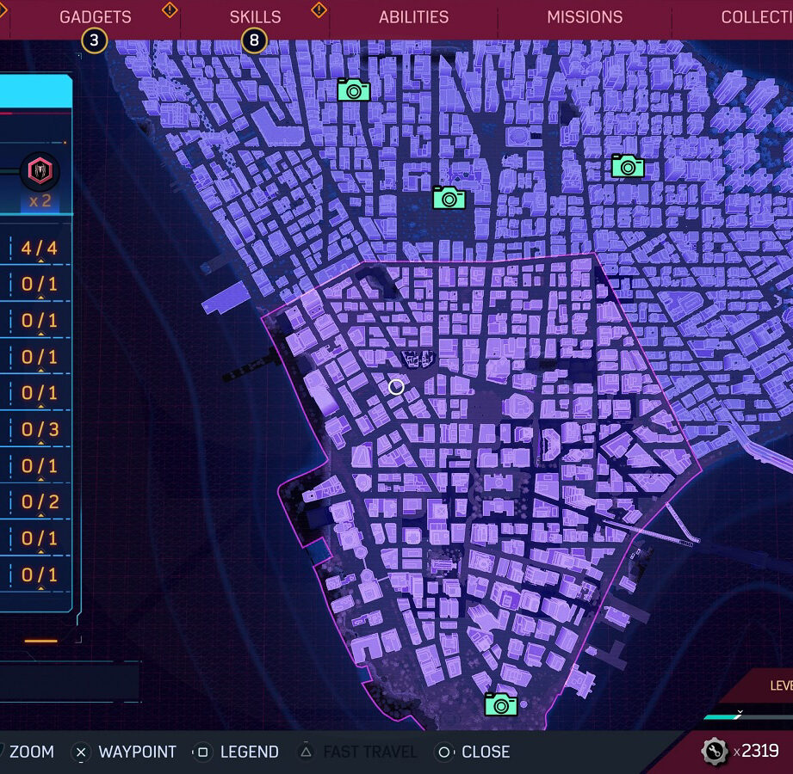Screen dimensions: 793x774
Task: Click the level experience progress bar
Action: click(x=748, y=716)
